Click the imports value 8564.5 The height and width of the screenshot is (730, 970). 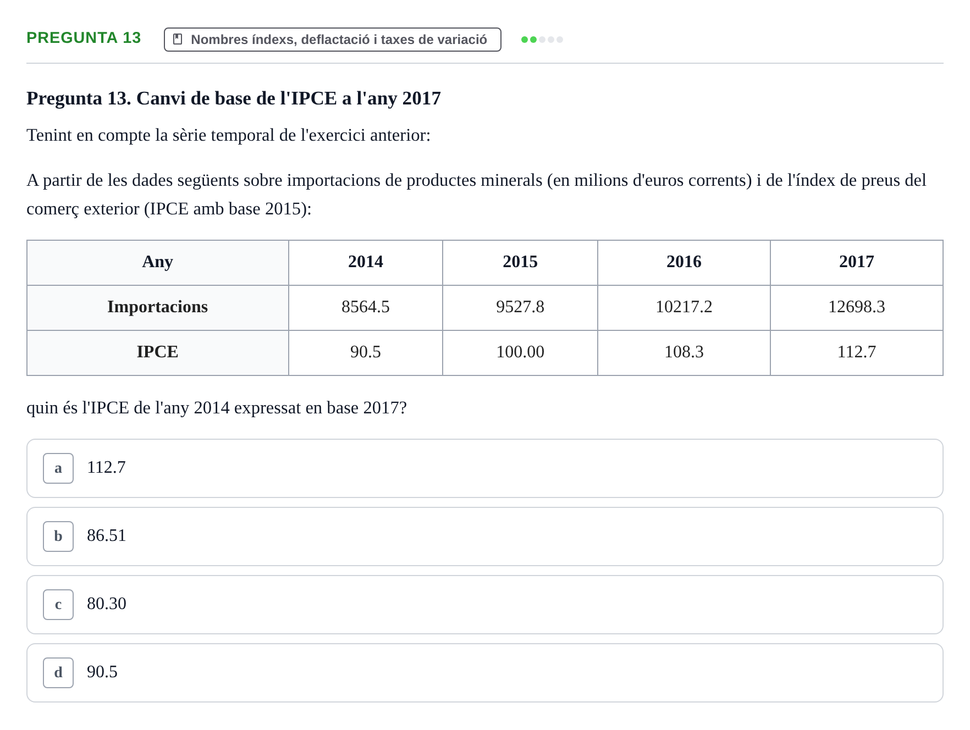pyautogui.click(x=366, y=308)
